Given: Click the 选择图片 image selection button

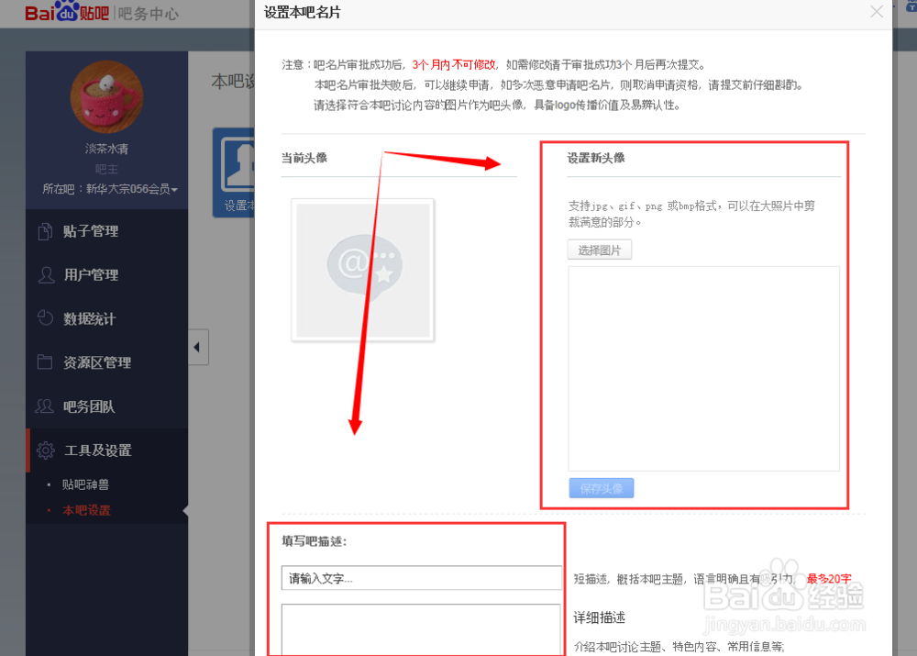Looking at the screenshot, I should (600, 249).
